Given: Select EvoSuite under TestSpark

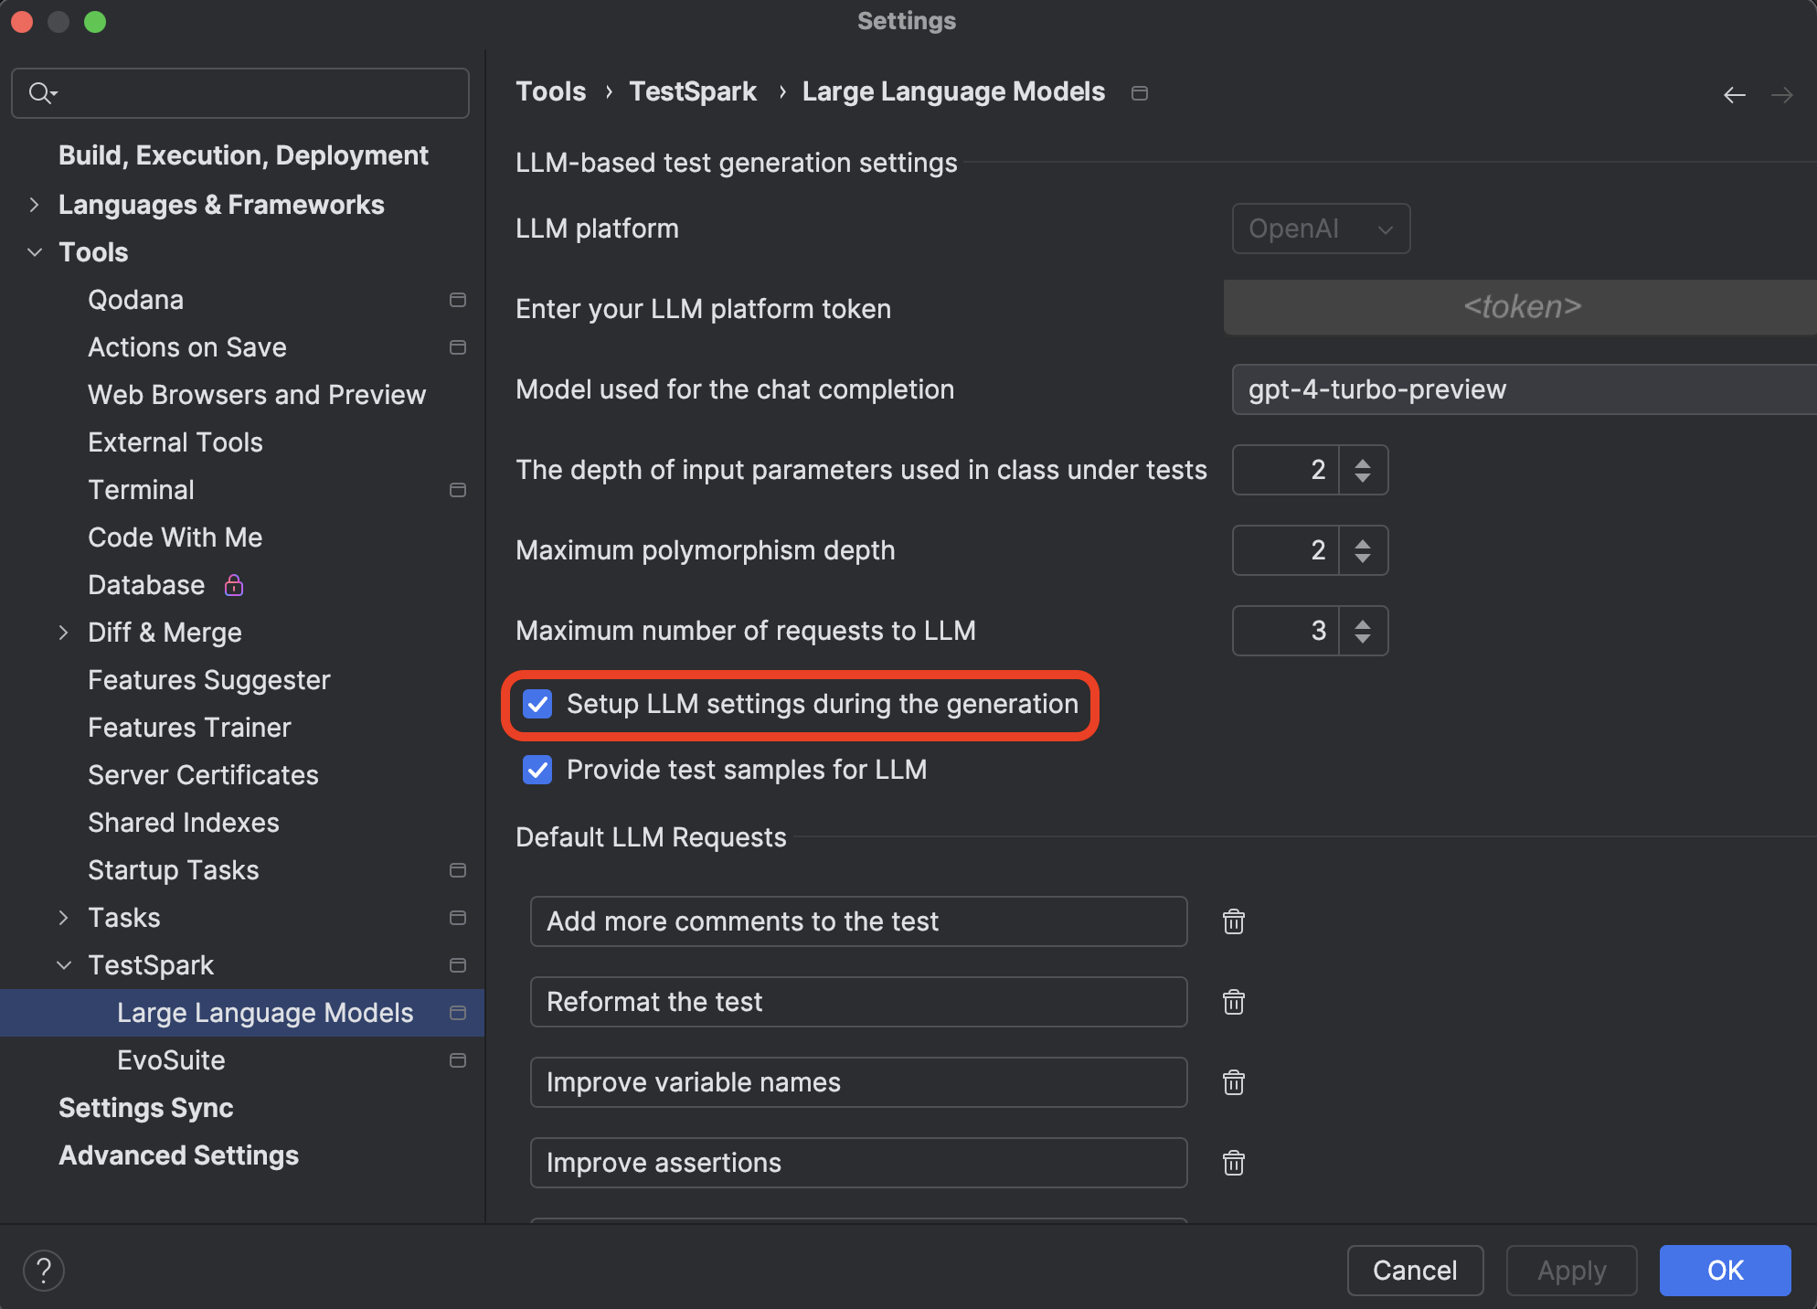Looking at the screenshot, I should click(x=171, y=1060).
